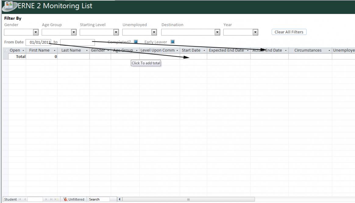Open the Destination filter dropdown
This screenshot has height=203, width=355.
coord(217,32)
